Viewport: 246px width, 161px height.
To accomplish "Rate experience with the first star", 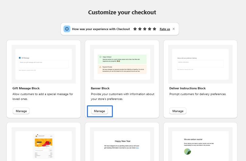I will (135, 29).
